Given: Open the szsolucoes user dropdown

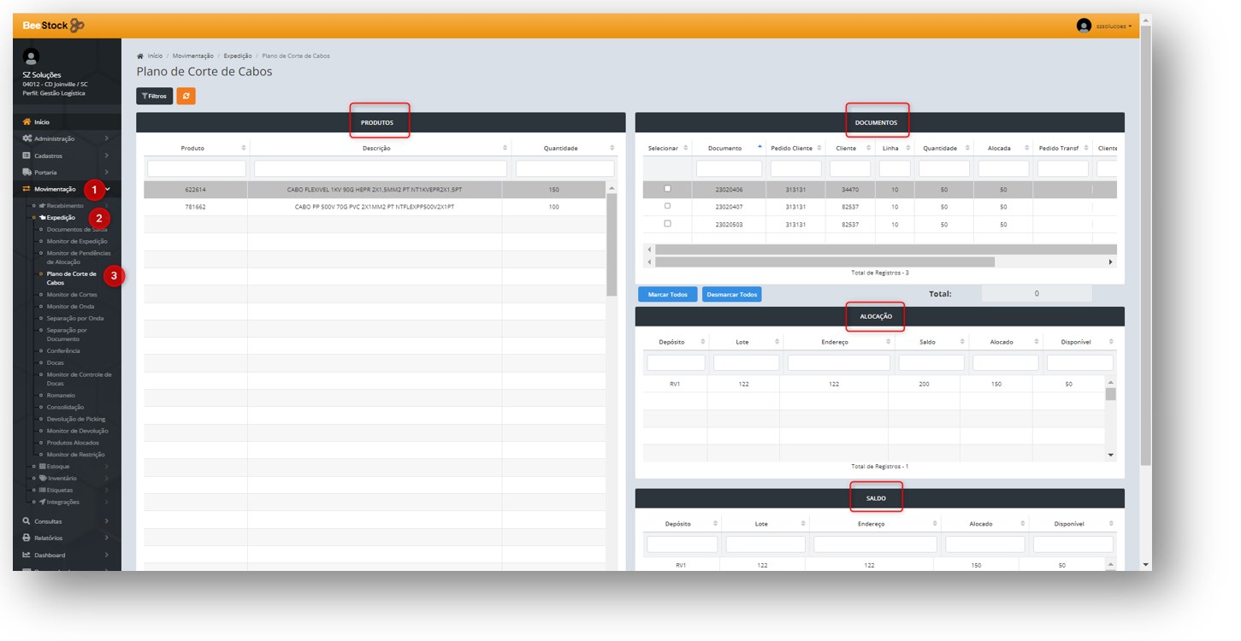Looking at the screenshot, I should (1114, 26).
